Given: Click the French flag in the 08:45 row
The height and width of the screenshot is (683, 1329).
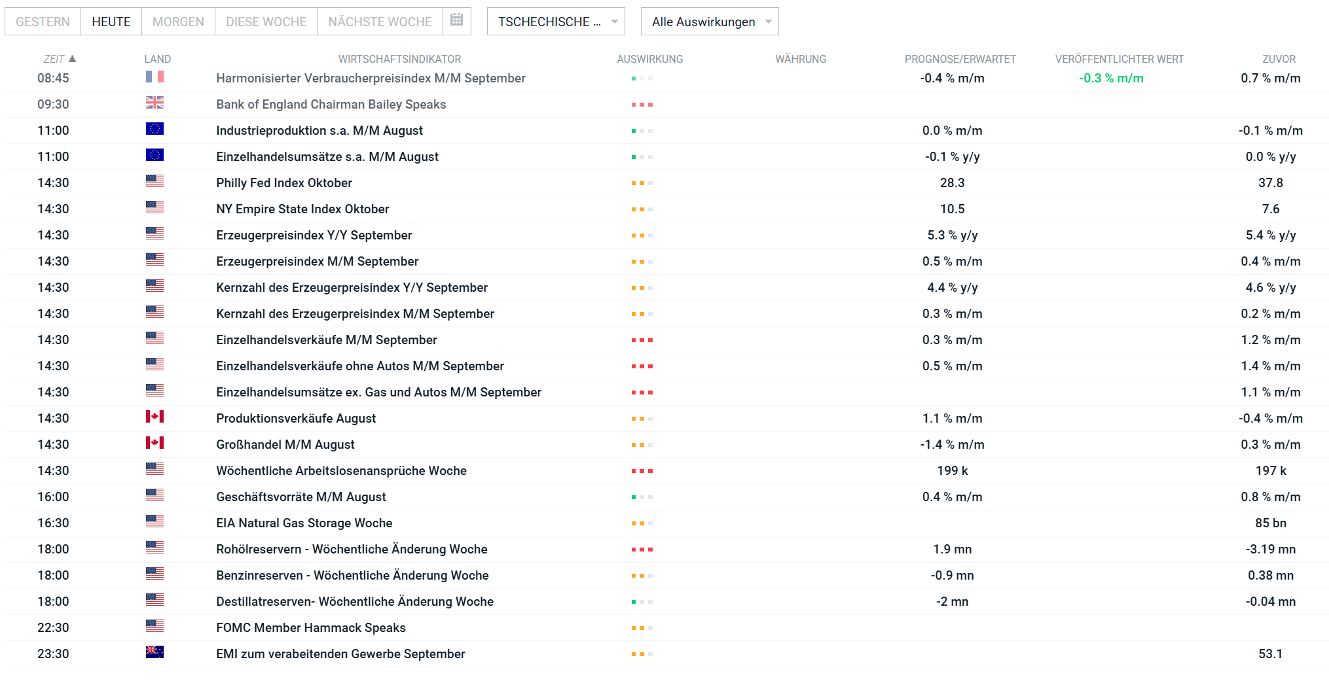Looking at the screenshot, I should [155, 77].
